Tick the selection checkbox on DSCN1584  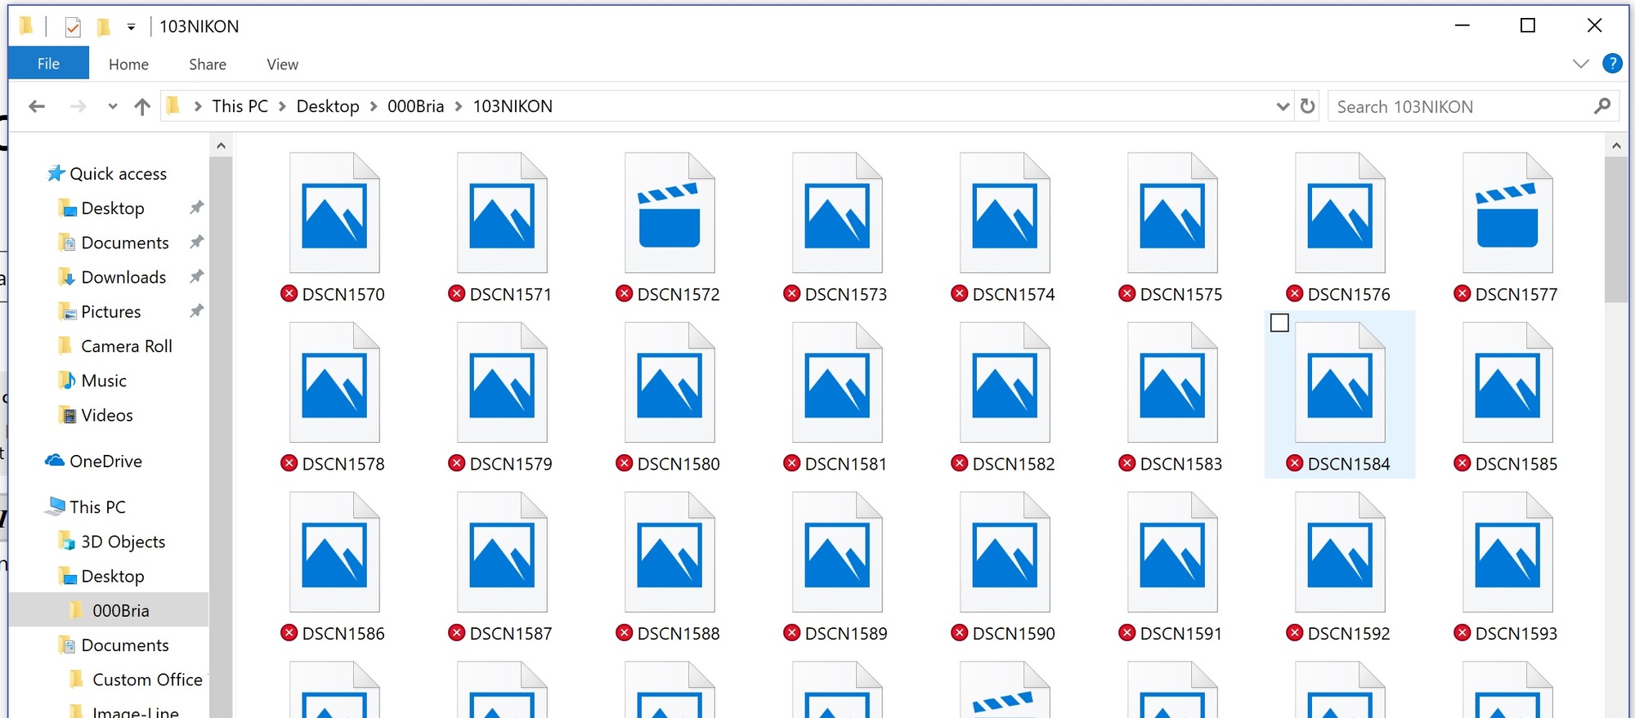click(1279, 323)
